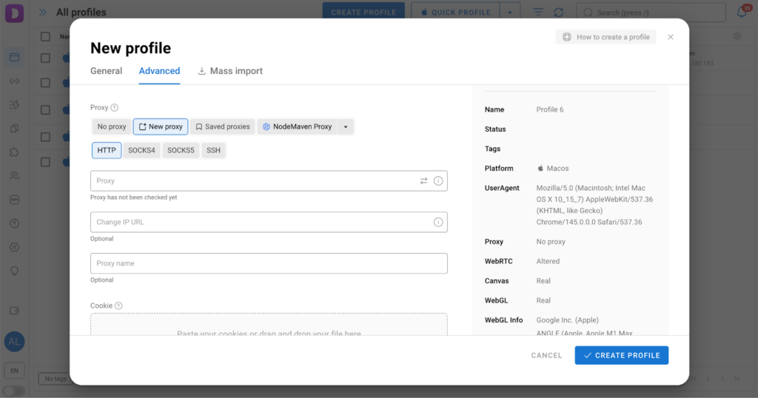Select the SOCKS5 protocol option
The image size is (758, 398).
pyautogui.click(x=181, y=150)
